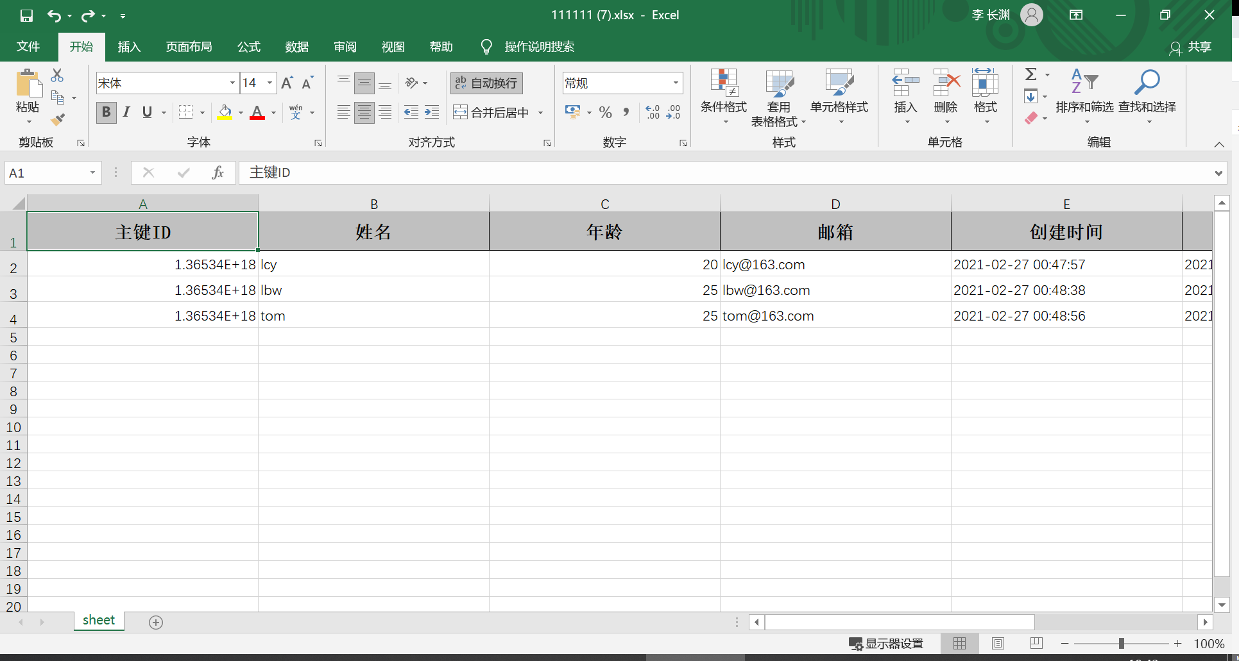
Task: Open the font name dropdown 宋体
Action: [232, 83]
